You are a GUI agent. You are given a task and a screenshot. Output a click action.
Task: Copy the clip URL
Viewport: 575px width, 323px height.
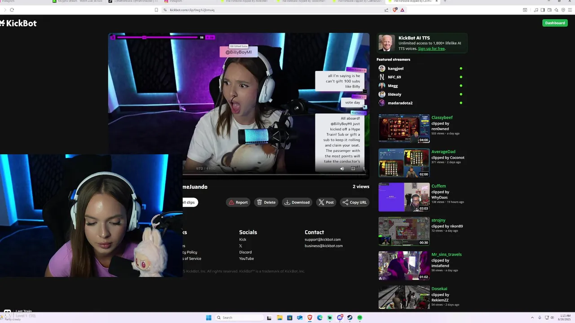[354, 202]
